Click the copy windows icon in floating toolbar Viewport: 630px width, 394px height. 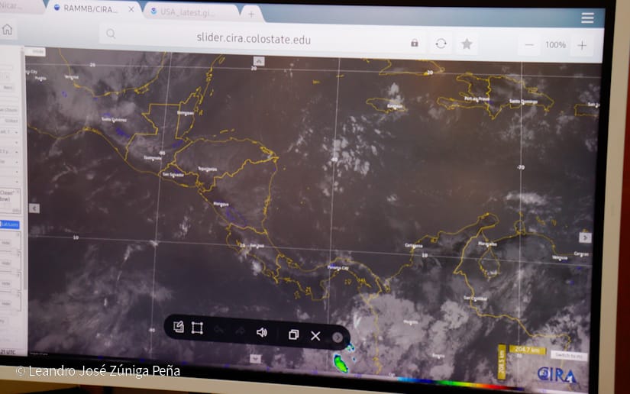point(293,334)
